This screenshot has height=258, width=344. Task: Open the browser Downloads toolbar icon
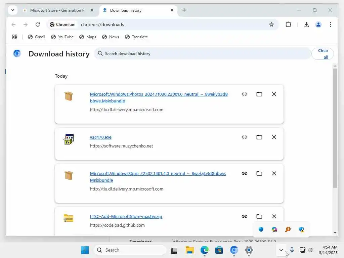(x=306, y=25)
